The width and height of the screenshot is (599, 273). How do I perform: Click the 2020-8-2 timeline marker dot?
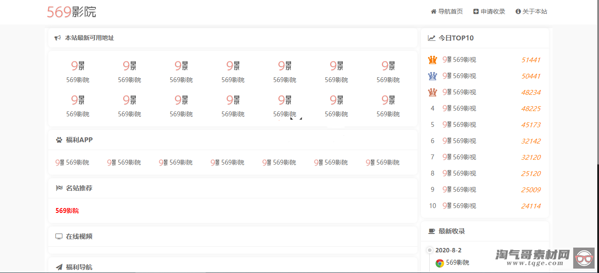pos(430,250)
